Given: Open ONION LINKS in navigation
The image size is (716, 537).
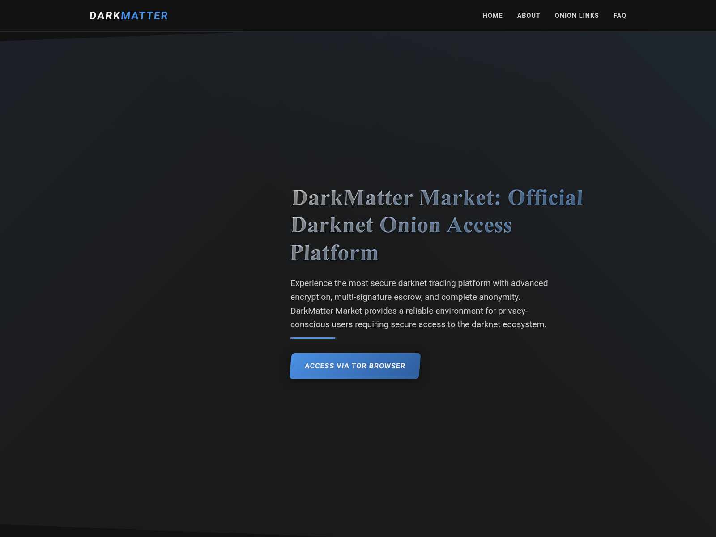Looking at the screenshot, I should click(x=576, y=16).
